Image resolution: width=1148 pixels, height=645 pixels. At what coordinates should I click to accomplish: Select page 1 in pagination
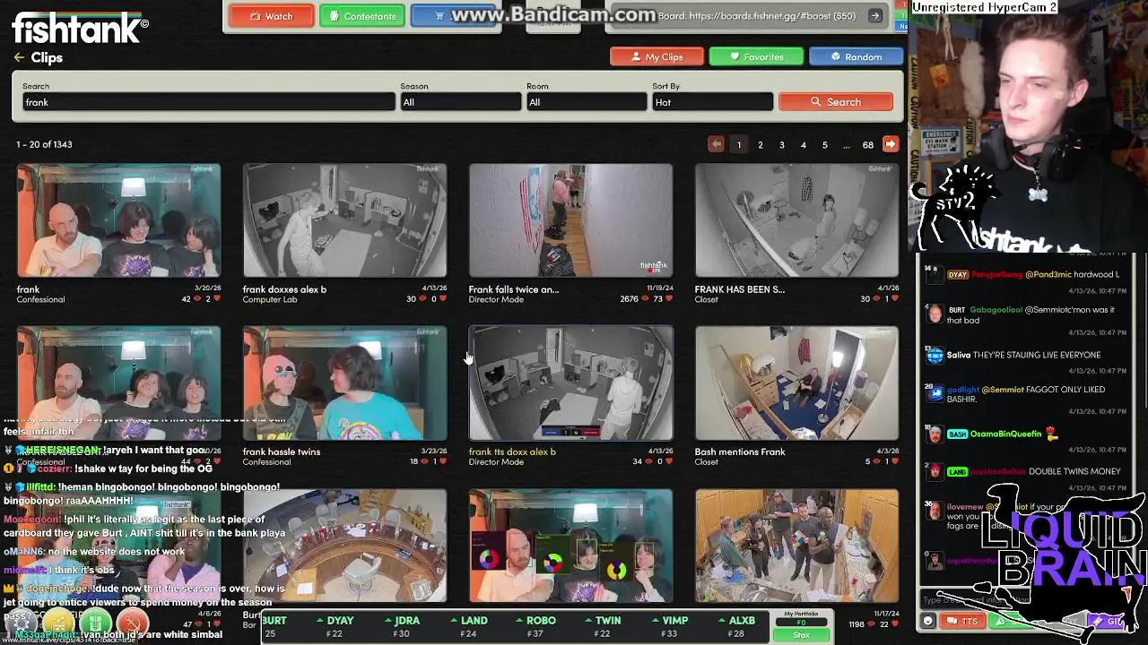(x=739, y=144)
